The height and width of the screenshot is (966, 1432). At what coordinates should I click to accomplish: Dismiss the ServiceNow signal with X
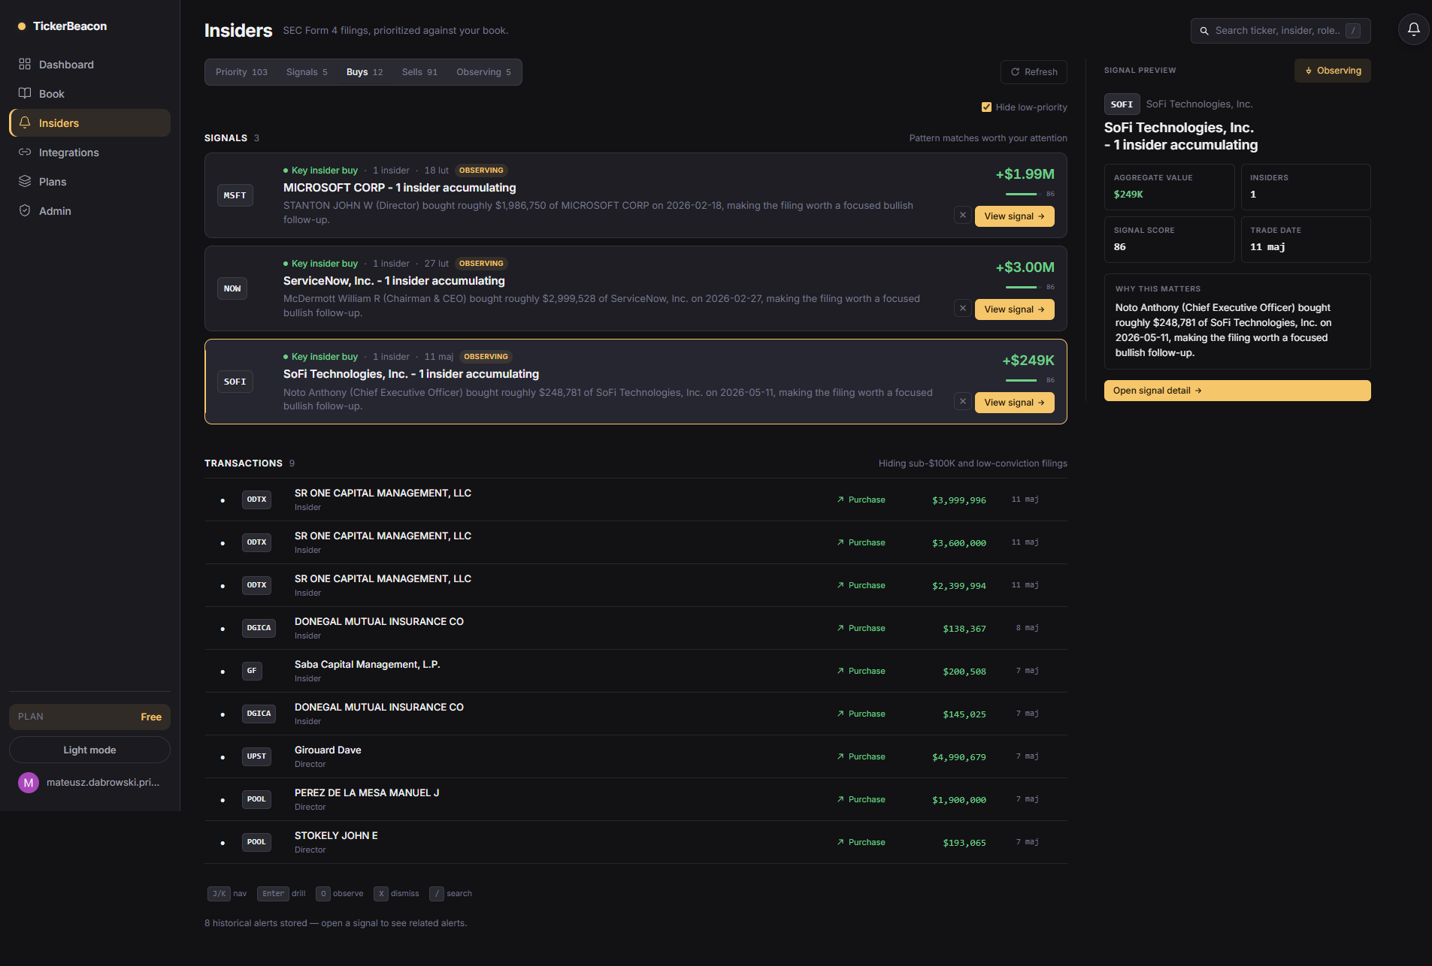pos(963,309)
